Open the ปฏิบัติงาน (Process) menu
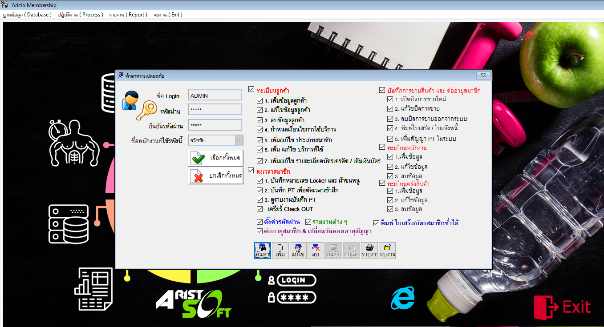Image resolution: width=604 pixels, height=327 pixels. (x=81, y=15)
